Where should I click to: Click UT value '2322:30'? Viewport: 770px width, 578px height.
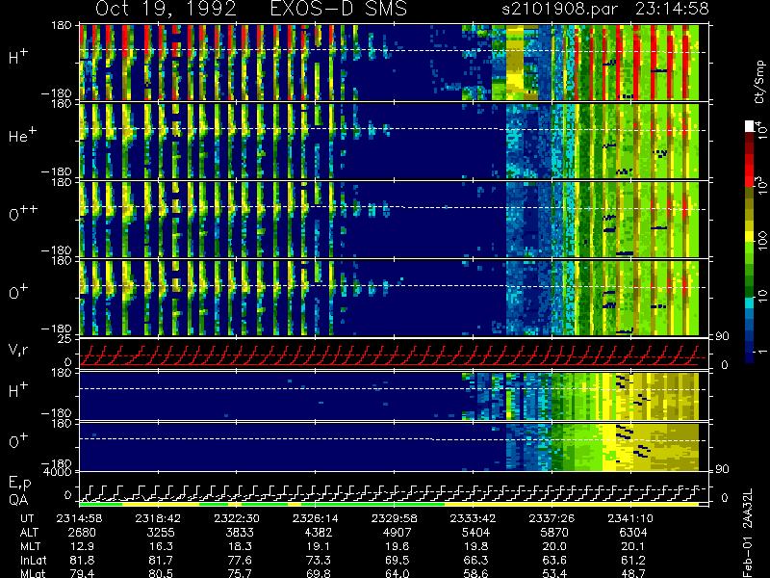tap(237, 518)
